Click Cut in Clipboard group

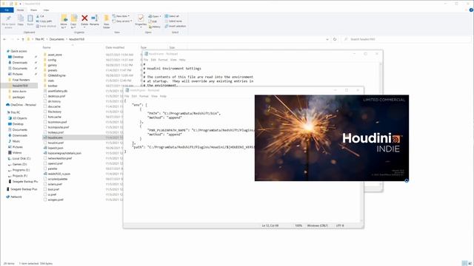(40, 16)
